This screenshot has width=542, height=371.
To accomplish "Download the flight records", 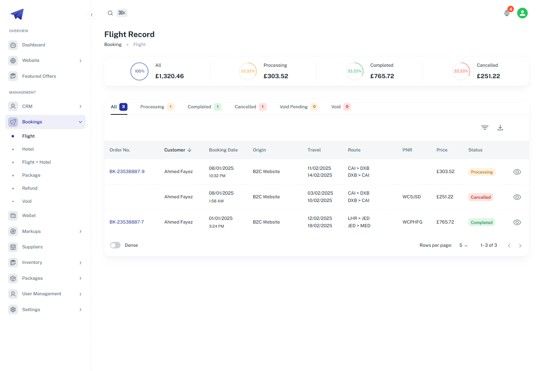I will pyautogui.click(x=500, y=127).
